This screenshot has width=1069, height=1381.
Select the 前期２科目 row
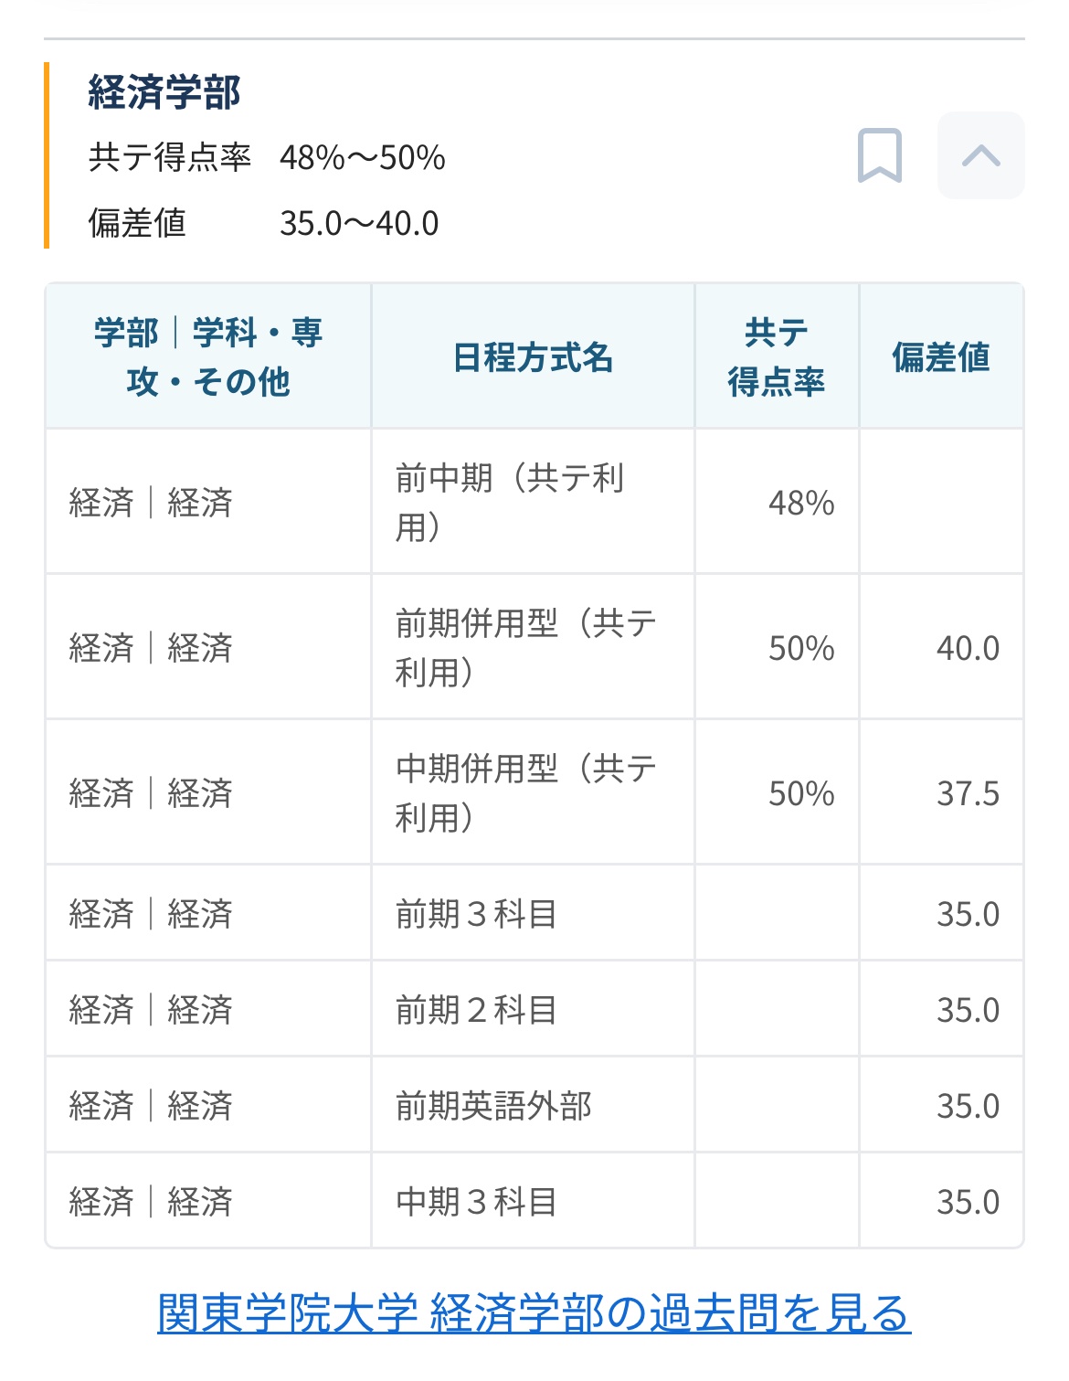point(534,1009)
